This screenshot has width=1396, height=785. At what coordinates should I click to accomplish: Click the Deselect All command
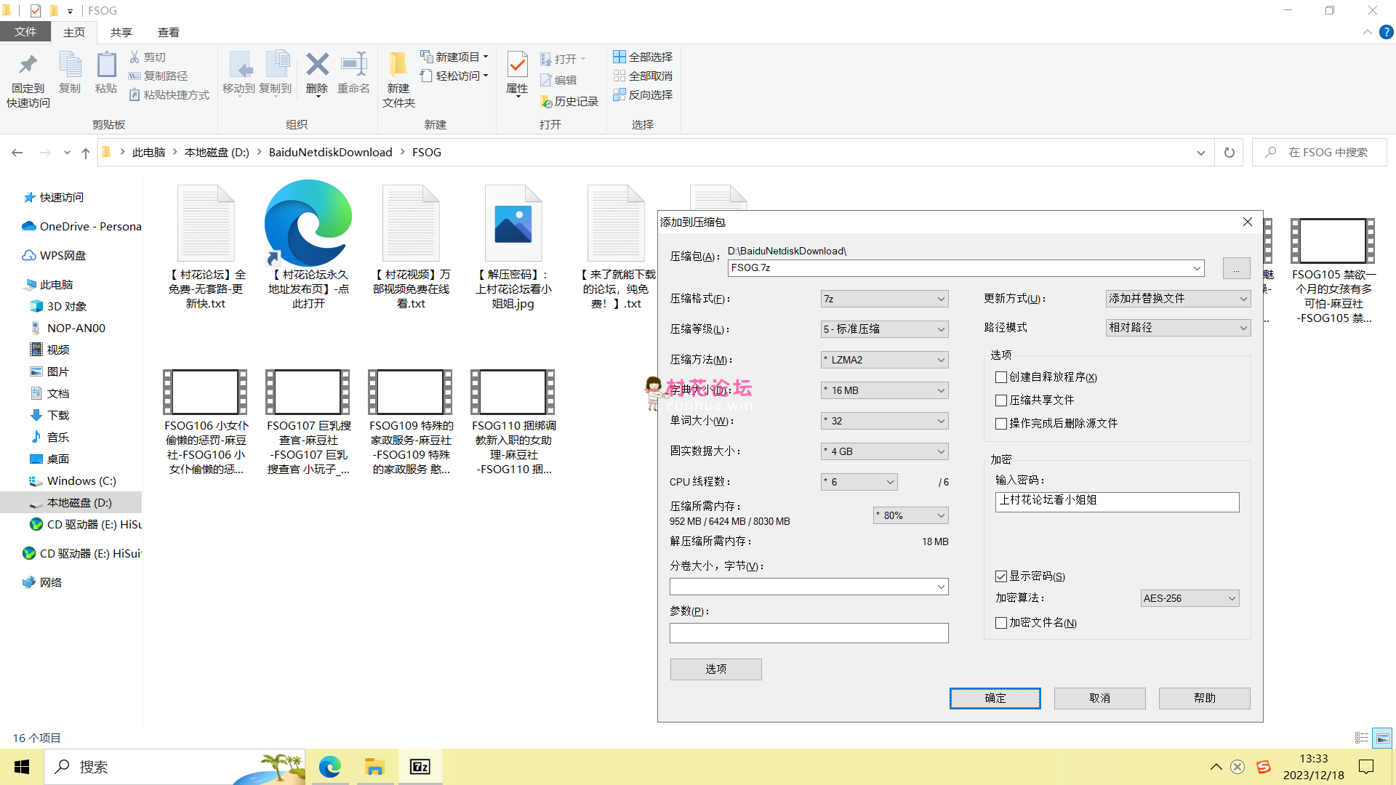tap(643, 76)
